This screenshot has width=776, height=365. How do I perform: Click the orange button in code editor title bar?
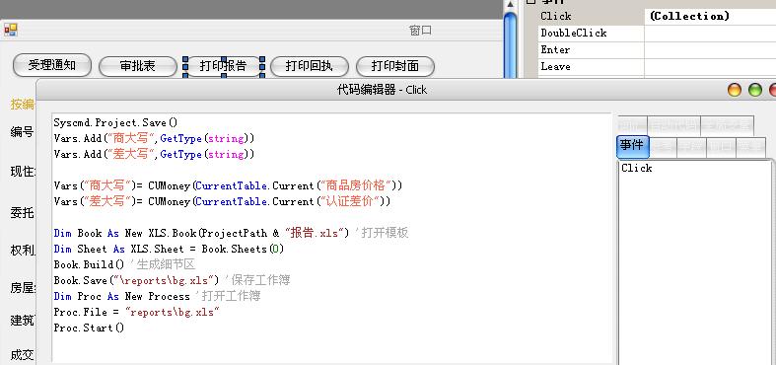click(735, 90)
